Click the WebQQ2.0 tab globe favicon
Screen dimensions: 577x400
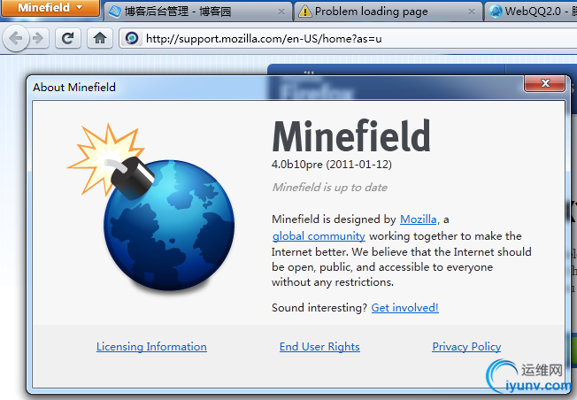[496, 12]
